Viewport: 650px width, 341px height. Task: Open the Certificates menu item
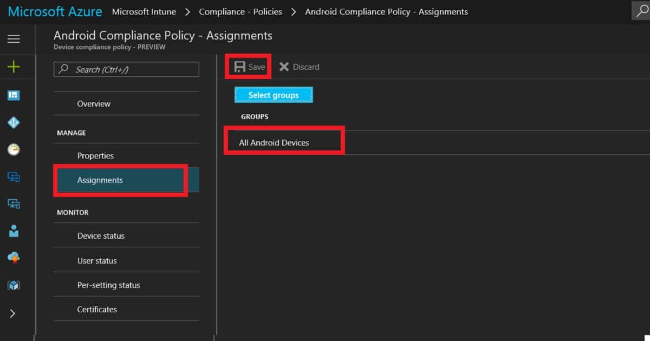tap(126, 309)
